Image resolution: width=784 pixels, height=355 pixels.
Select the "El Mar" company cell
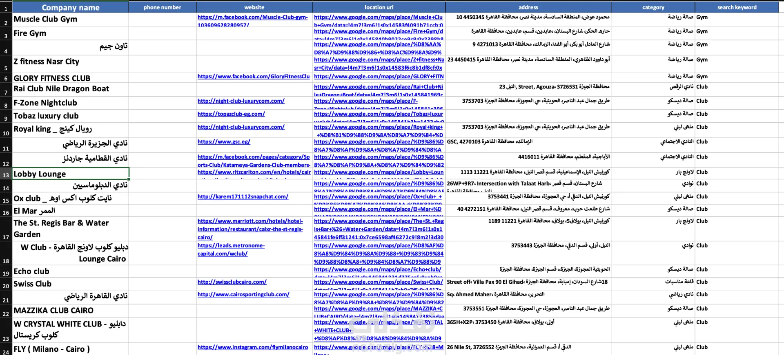point(71,211)
